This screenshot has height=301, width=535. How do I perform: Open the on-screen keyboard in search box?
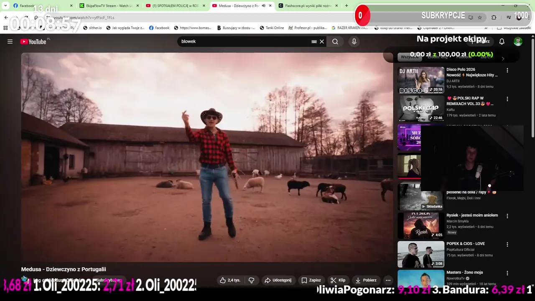click(x=314, y=41)
